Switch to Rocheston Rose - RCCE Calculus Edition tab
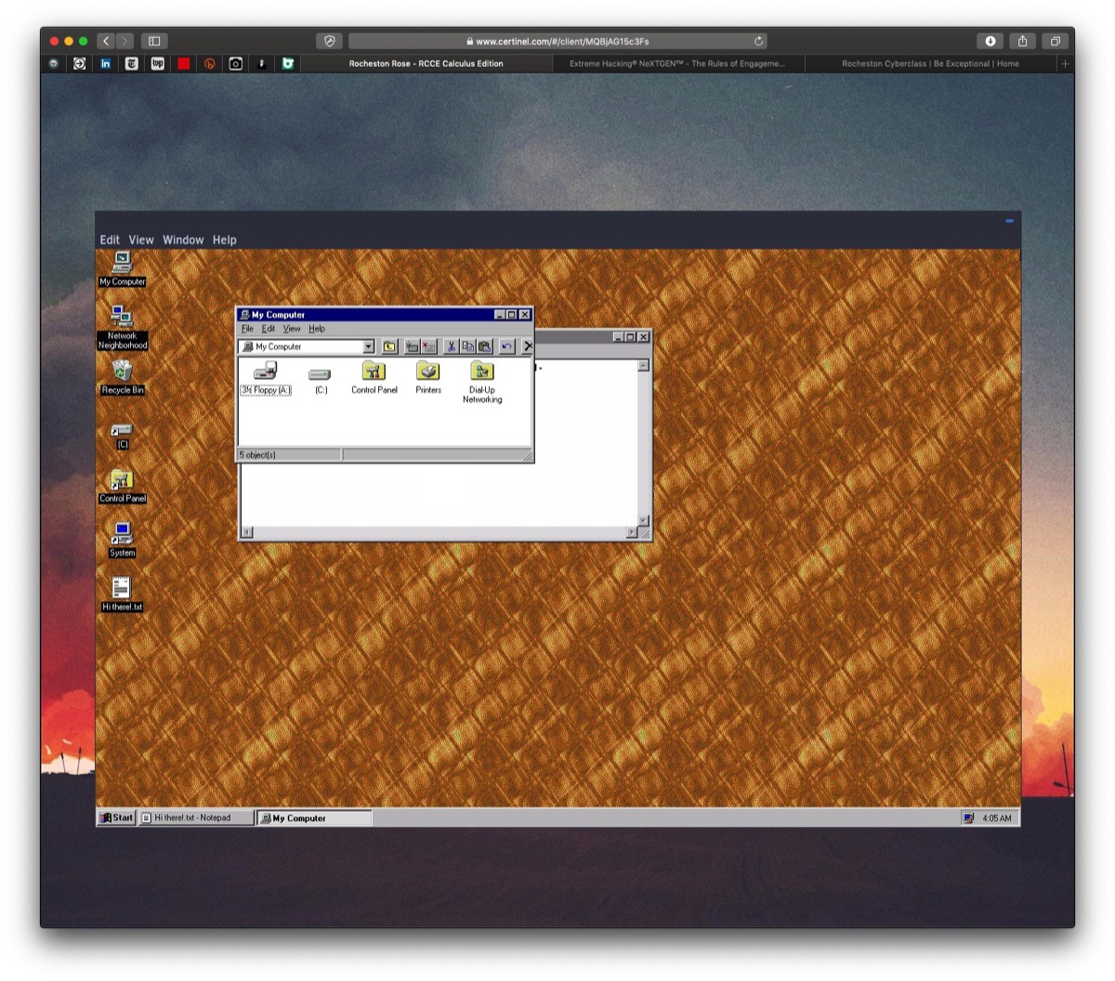 click(426, 64)
